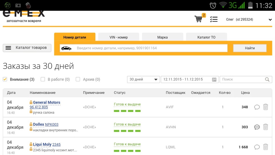Screen dimensions: 275x155
Task: Open the Каталог товаров button
Action: click(x=27, y=48)
